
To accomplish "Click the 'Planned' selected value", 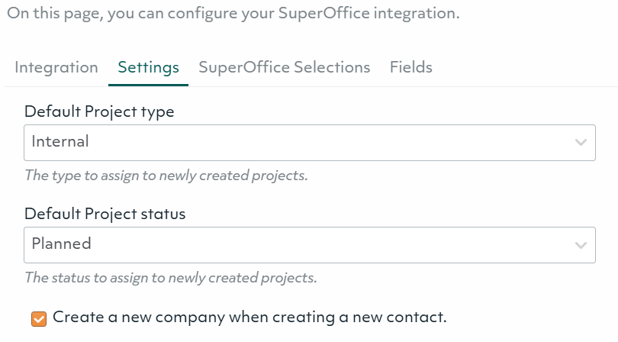I will point(61,244).
